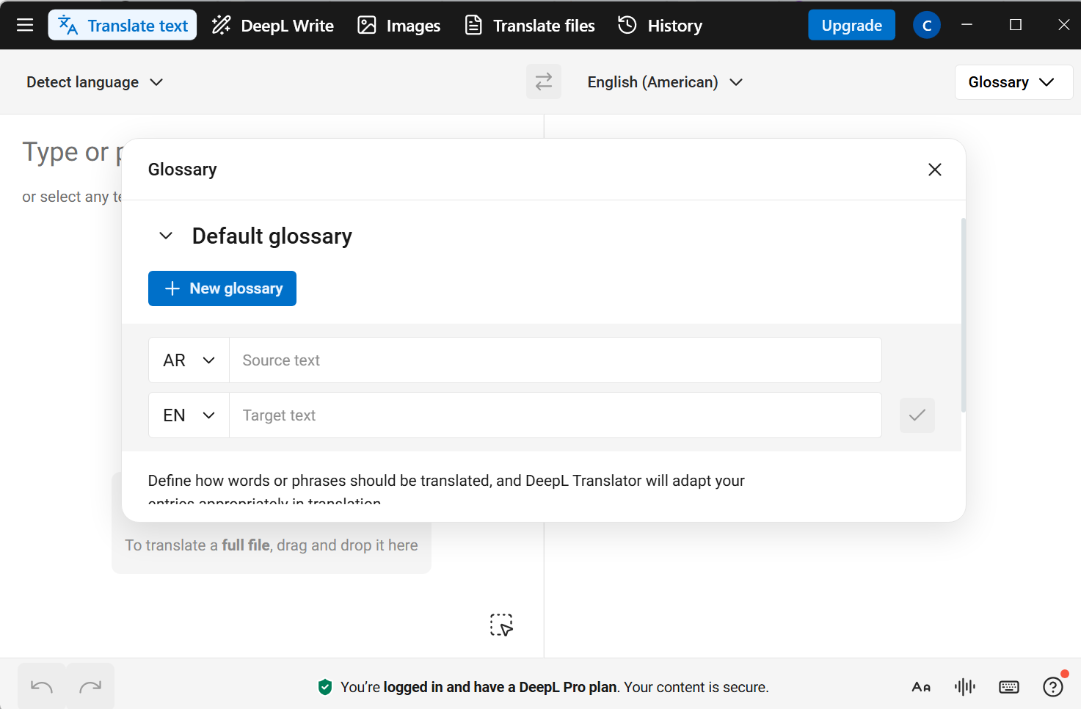Go to the Images tab
The height and width of the screenshot is (709, 1081).
click(398, 26)
